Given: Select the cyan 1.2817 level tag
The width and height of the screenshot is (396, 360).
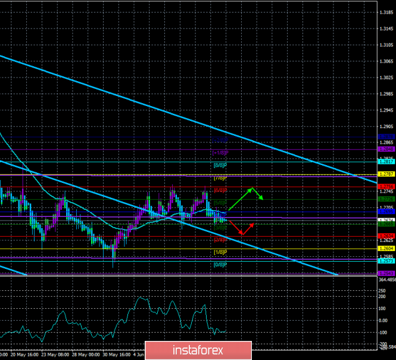Looking at the screenshot, I should pos(386,162).
